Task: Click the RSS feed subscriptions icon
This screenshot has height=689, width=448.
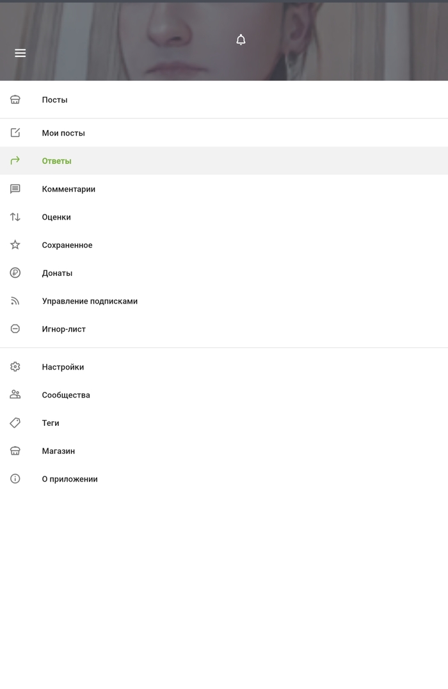Action: (x=15, y=301)
